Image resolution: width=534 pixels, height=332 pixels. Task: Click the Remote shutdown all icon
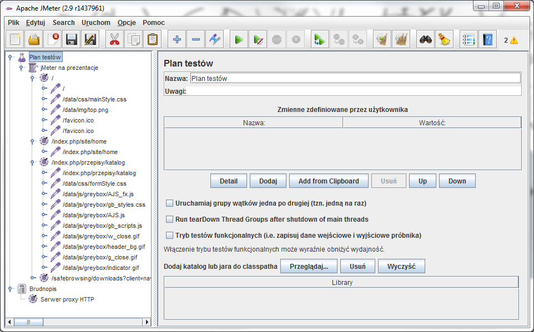pos(357,39)
